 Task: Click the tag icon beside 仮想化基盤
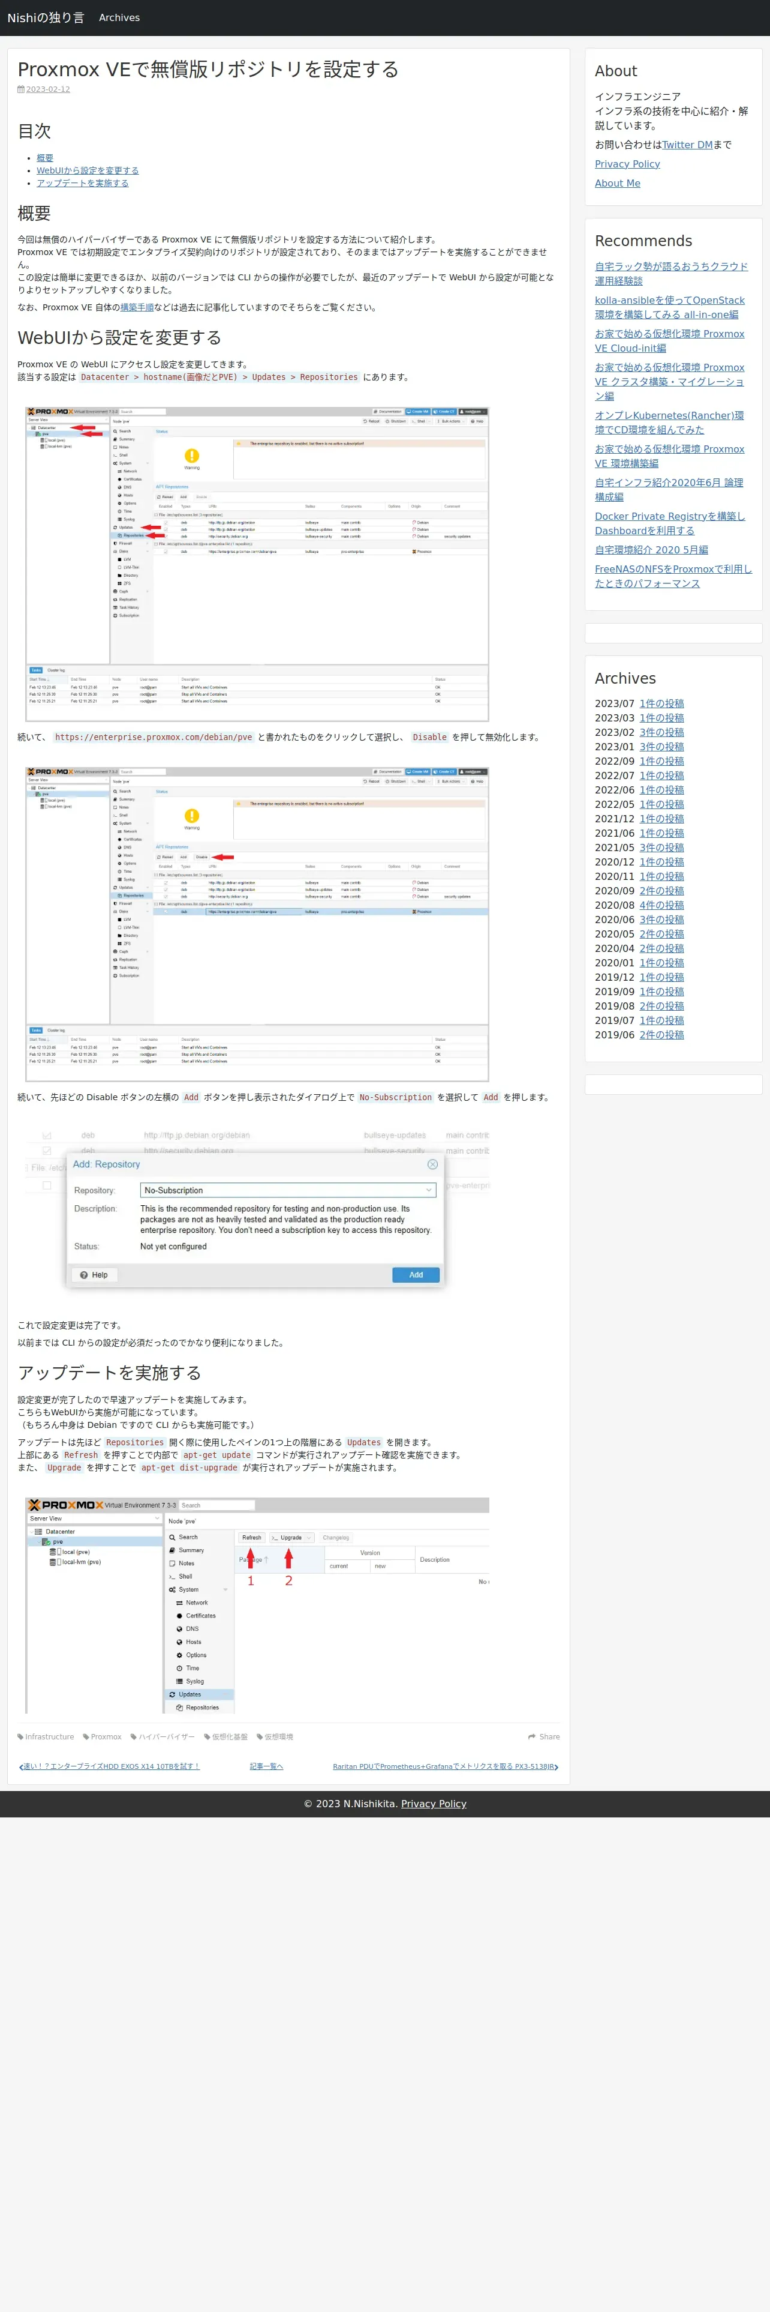(207, 1736)
